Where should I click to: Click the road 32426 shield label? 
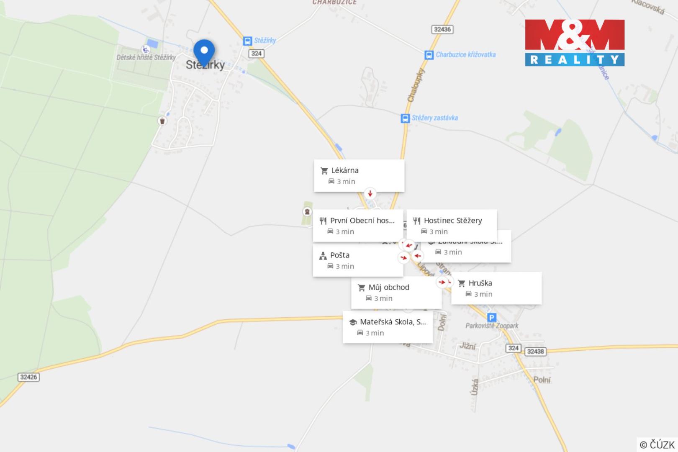coord(28,377)
